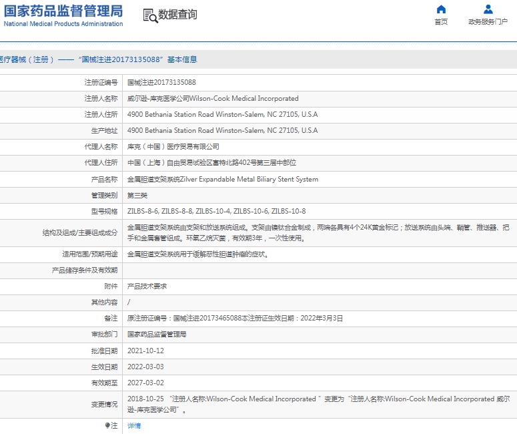The height and width of the screenshot is (434, 517).
Task: Click expiry date 2027-03-02
Action: click(145, 383)
